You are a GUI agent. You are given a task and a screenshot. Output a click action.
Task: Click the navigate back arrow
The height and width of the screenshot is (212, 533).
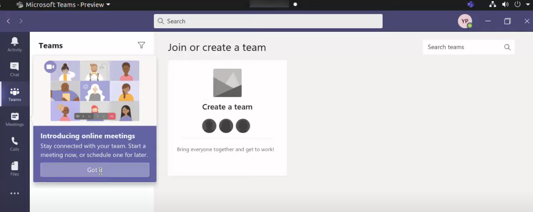pos(8,21)
